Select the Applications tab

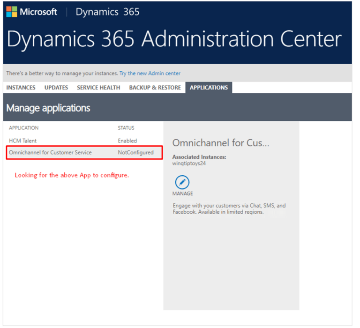tap(209, 88)
